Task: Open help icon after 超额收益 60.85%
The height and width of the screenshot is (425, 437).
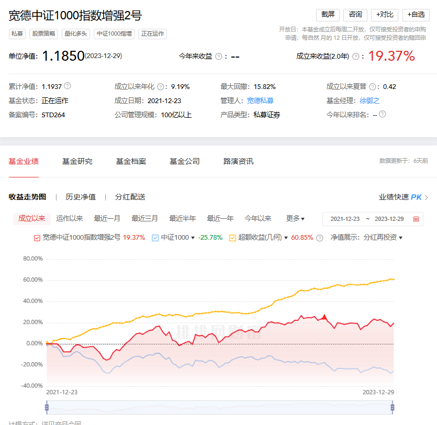Action: tap(320, 238)
